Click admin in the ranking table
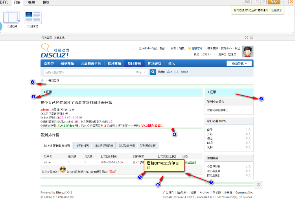 47,162
